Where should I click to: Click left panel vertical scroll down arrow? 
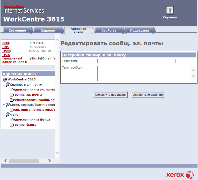57,153
